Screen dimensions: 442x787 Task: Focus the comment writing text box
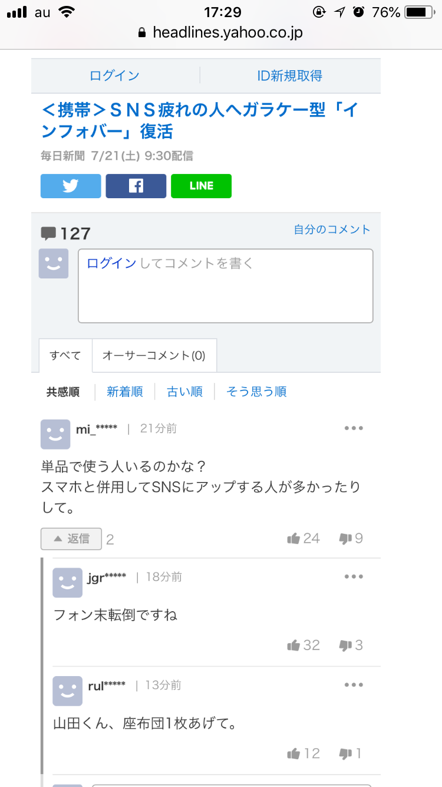coord(226,286)
